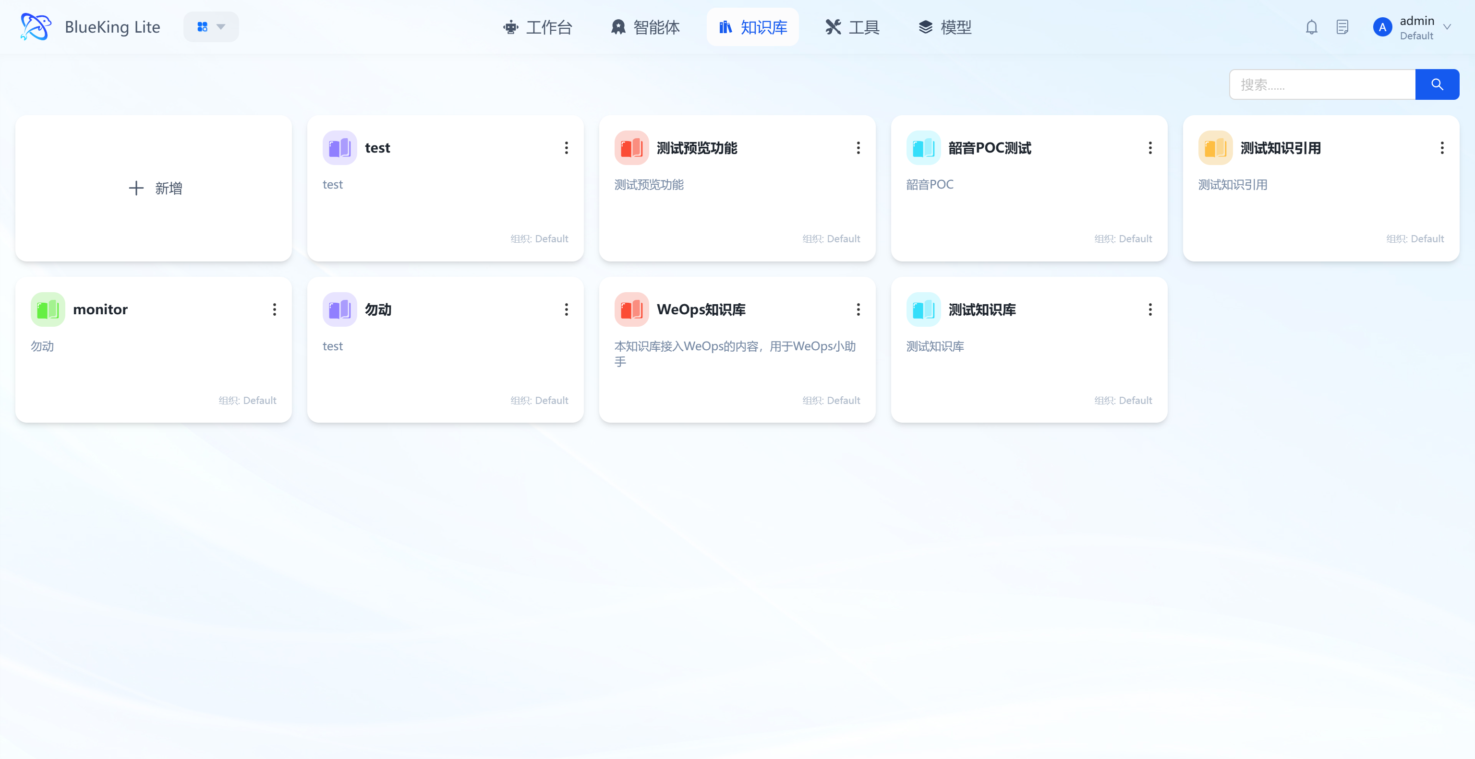This screenshot has height=759, width=1475.
Task: Open the document notes icon
Action: pos(1342,27)
